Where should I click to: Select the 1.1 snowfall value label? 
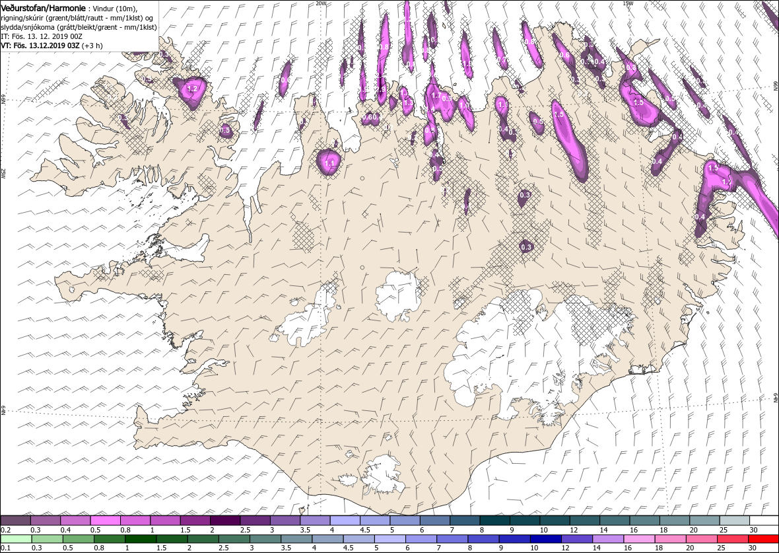(329, 163)
